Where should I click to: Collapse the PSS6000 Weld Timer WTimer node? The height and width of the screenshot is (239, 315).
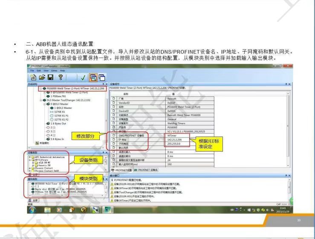(41, 88)
